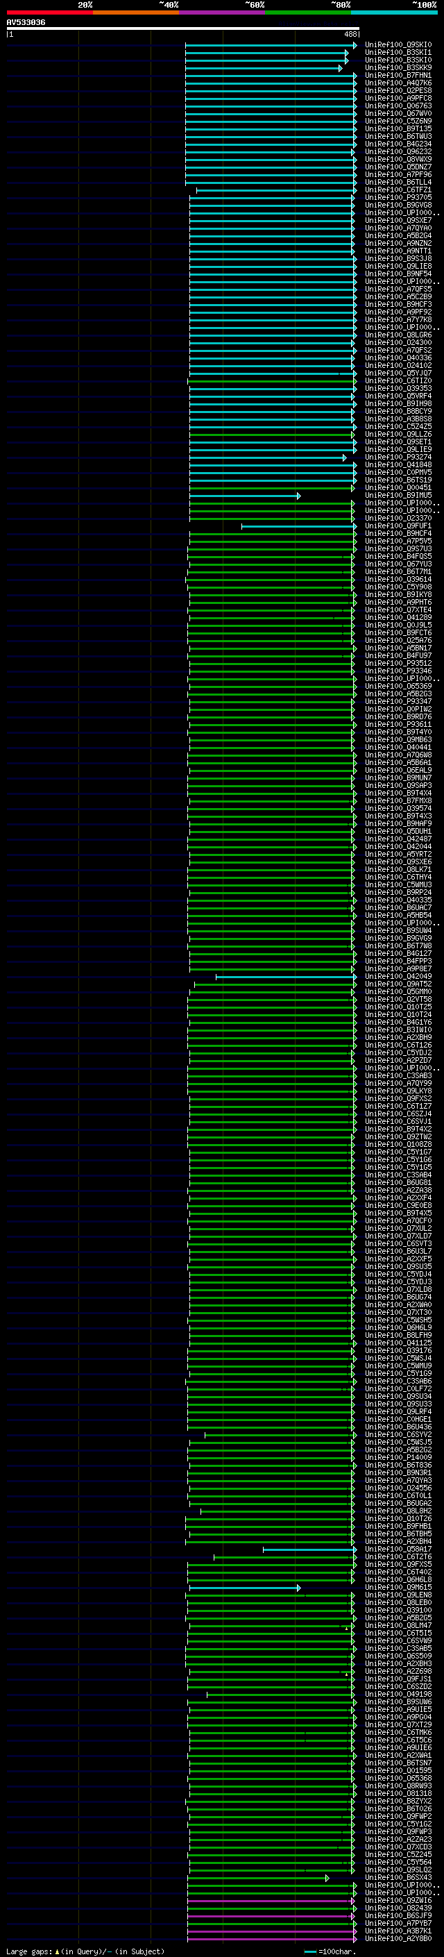Click the UniRef100_Q39614 label
The width and height of the screenshot is (444, 1957).
point(398,580)
